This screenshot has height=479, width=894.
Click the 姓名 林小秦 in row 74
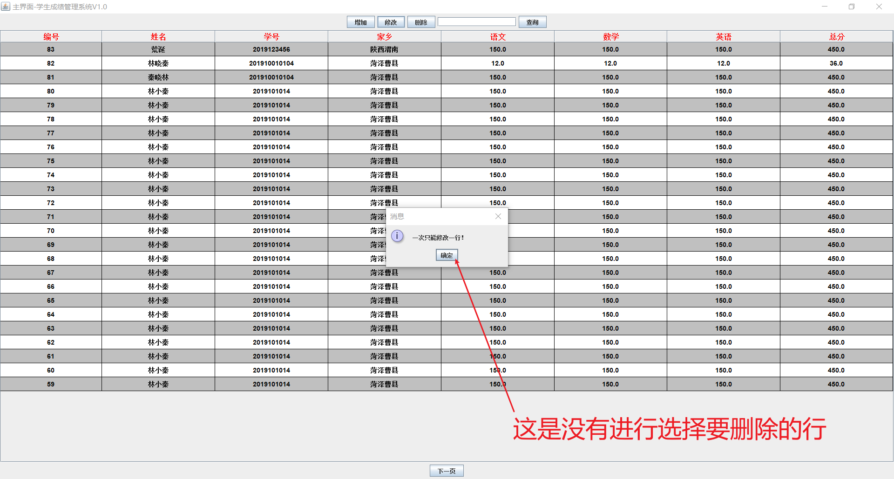click(x=158, y=175)
